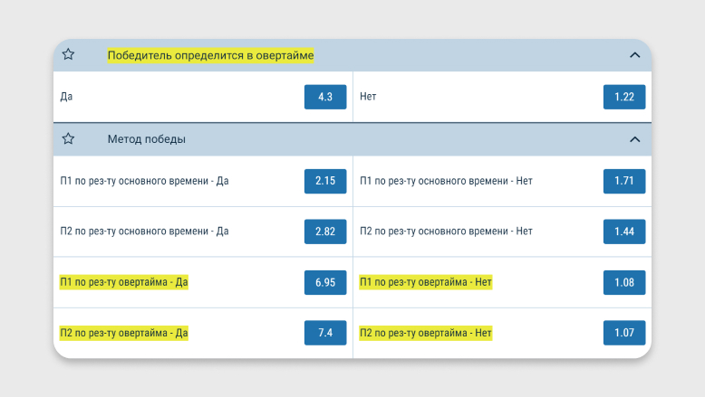705x397 pixels.
Task: Pick 2.15 odds for П1 основного времени
Action: [325, 181]
